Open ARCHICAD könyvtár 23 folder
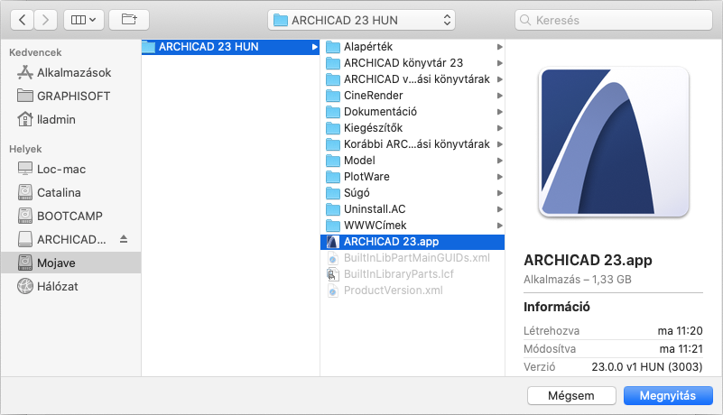 click(412, 63)
